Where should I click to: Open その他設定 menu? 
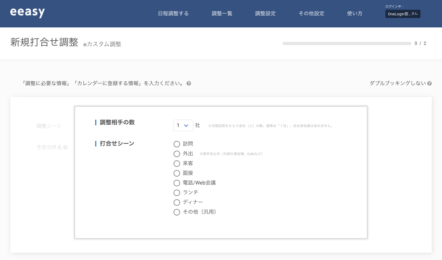click(311, 14)
